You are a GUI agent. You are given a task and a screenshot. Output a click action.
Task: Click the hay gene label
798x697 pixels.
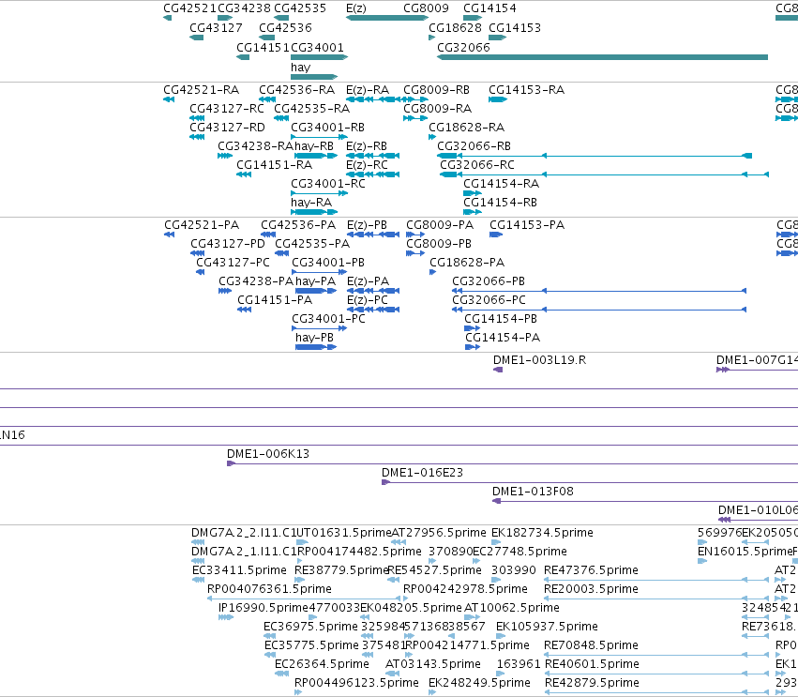click(x=300, y=68)
